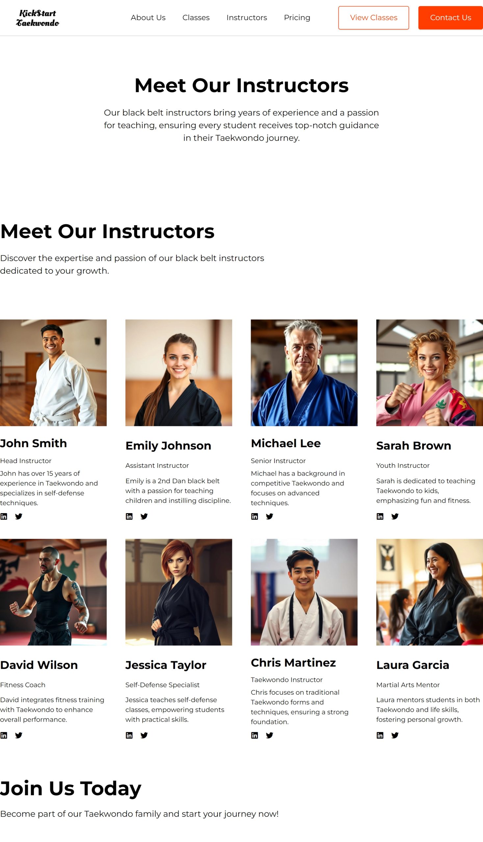This screenshot has width=483, height=842.
Task: Open David Wilson's Twitter icon
Action: (18, 735)
